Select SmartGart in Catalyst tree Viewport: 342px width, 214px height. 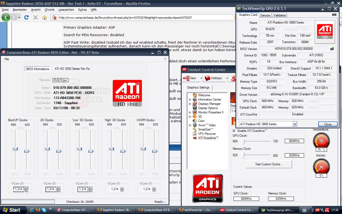pos(205,129)
